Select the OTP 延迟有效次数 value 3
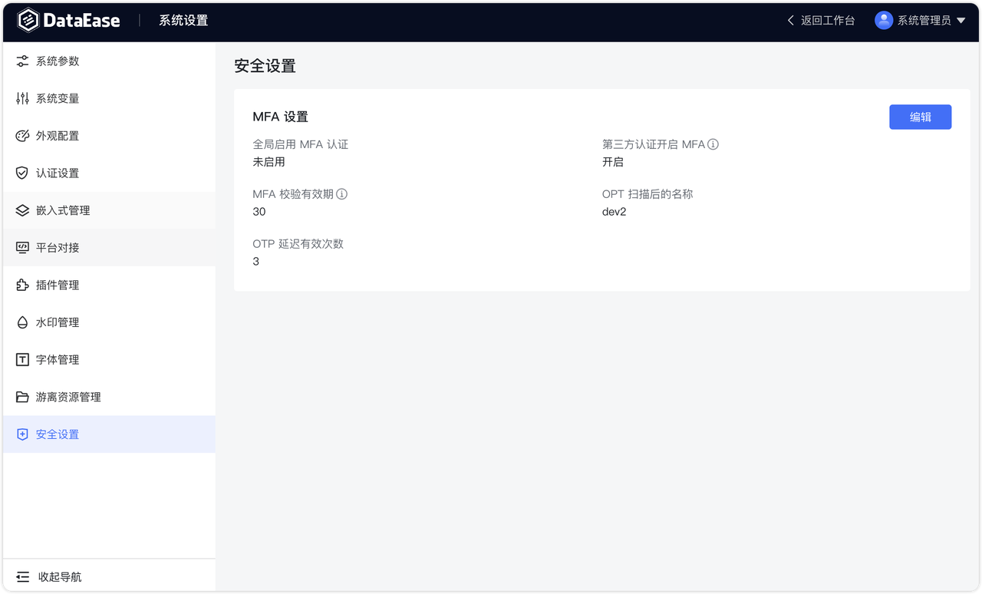The height and width of the screenshot is (594, 982). click(x=255, y=261)
